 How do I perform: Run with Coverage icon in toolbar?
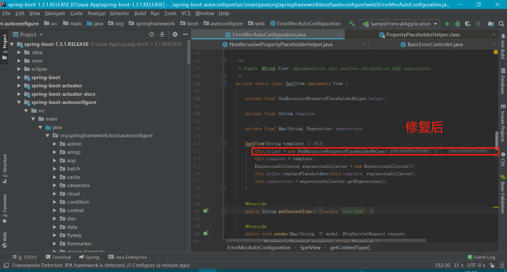468,24
